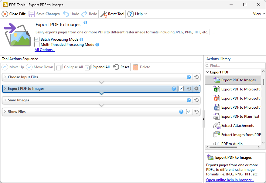Open the View menu
266x183 pixels.
click(x=259, y=14)
